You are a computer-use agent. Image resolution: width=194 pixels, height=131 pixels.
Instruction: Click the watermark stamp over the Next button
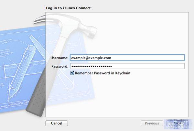click(x=178, y=124)
